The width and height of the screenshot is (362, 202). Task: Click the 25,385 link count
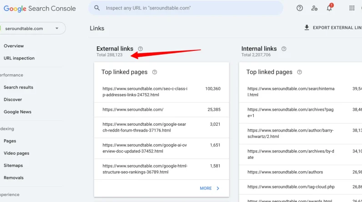[214, 109]
